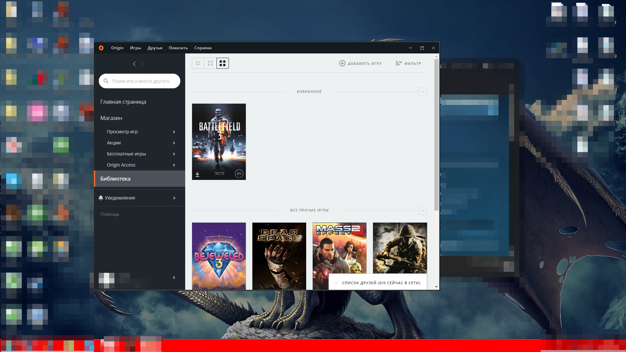The height and width of the screenshot is (352, 626).
Task: Expand Акции submenu arrow
Action: click(174, 143)
